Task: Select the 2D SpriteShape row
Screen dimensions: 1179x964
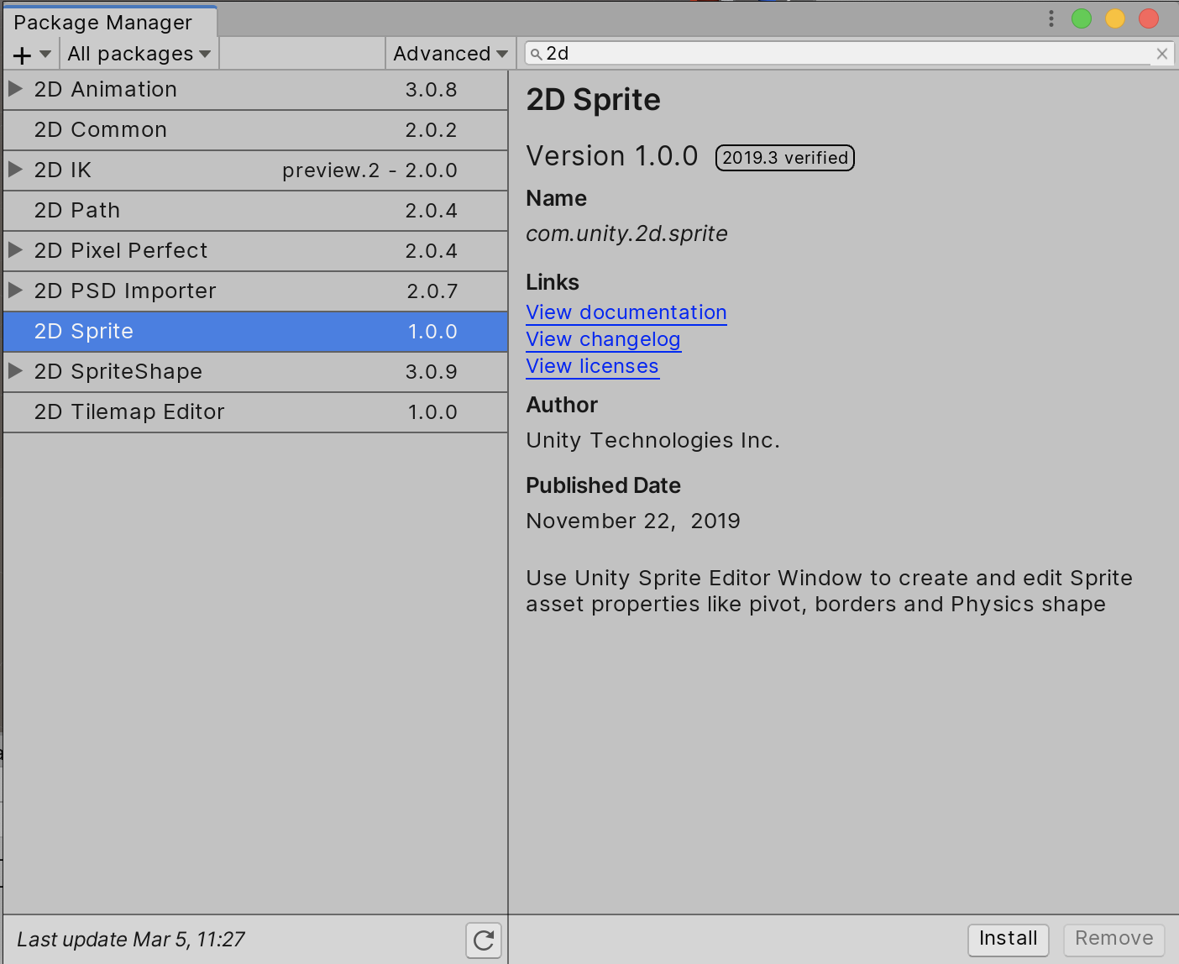Action: coord(255,372)
